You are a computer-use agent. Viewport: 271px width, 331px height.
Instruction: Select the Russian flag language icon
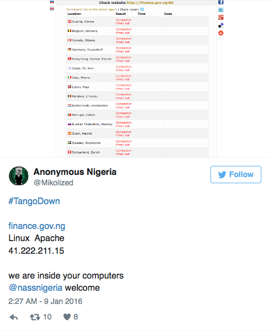tap(52, 2)
